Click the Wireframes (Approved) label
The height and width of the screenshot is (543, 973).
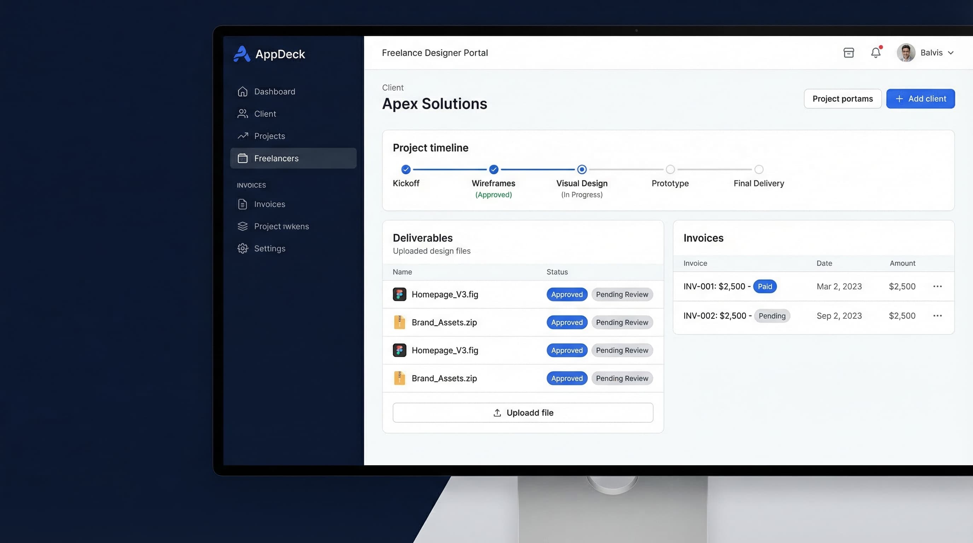493,188
